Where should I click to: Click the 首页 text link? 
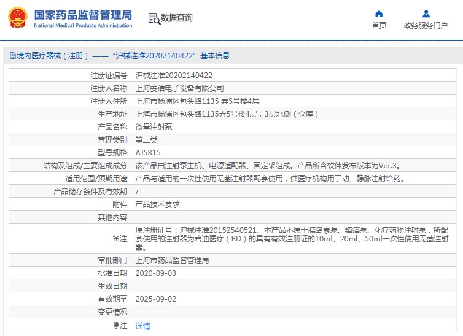[379, 26]
